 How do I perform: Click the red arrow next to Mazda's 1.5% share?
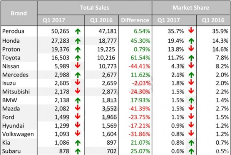191,108
